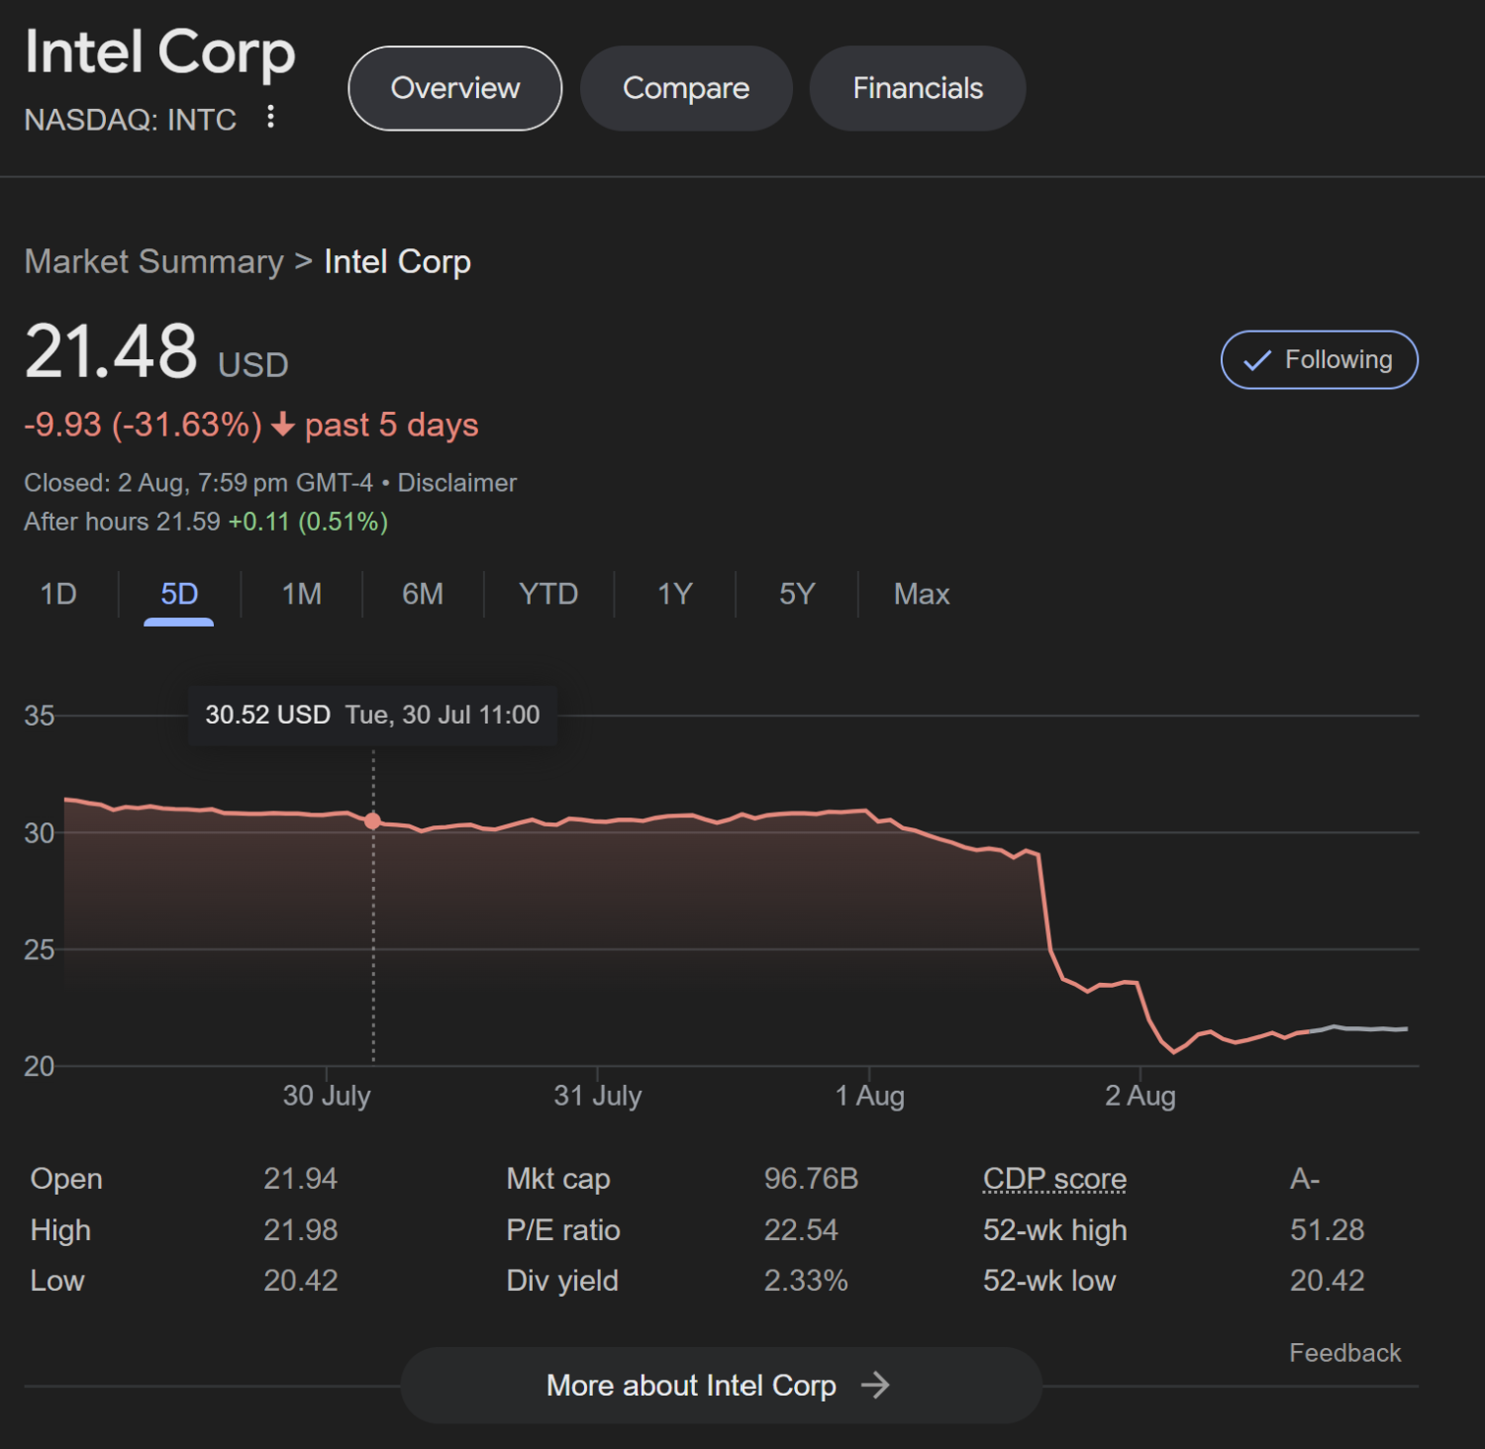Switch to the YTD time range
1485x1449 pixels.
click(548, 594)
